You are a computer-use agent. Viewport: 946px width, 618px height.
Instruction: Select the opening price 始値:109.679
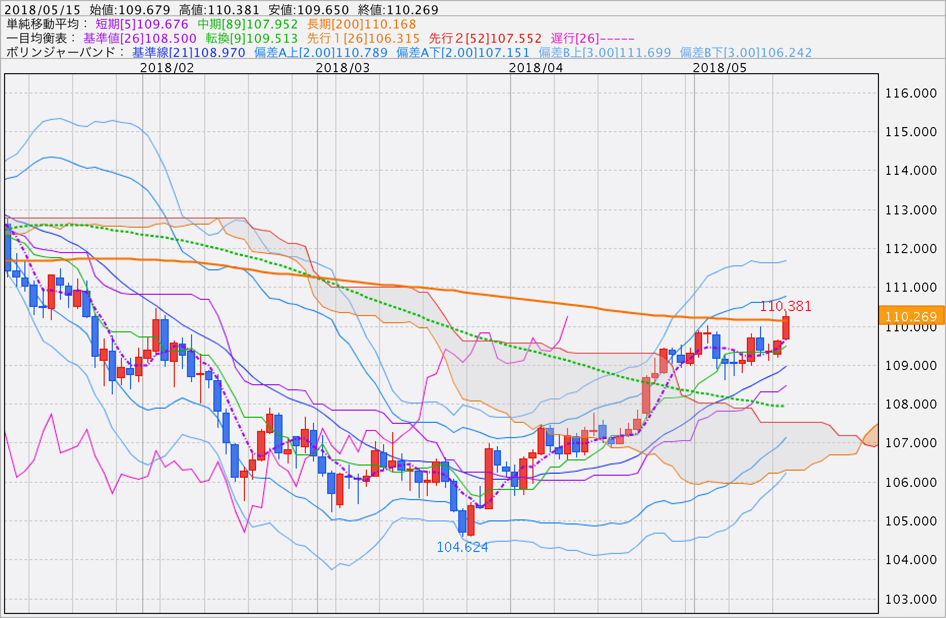point(130,10)
